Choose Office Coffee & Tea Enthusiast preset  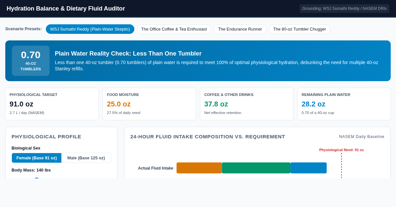174,29
